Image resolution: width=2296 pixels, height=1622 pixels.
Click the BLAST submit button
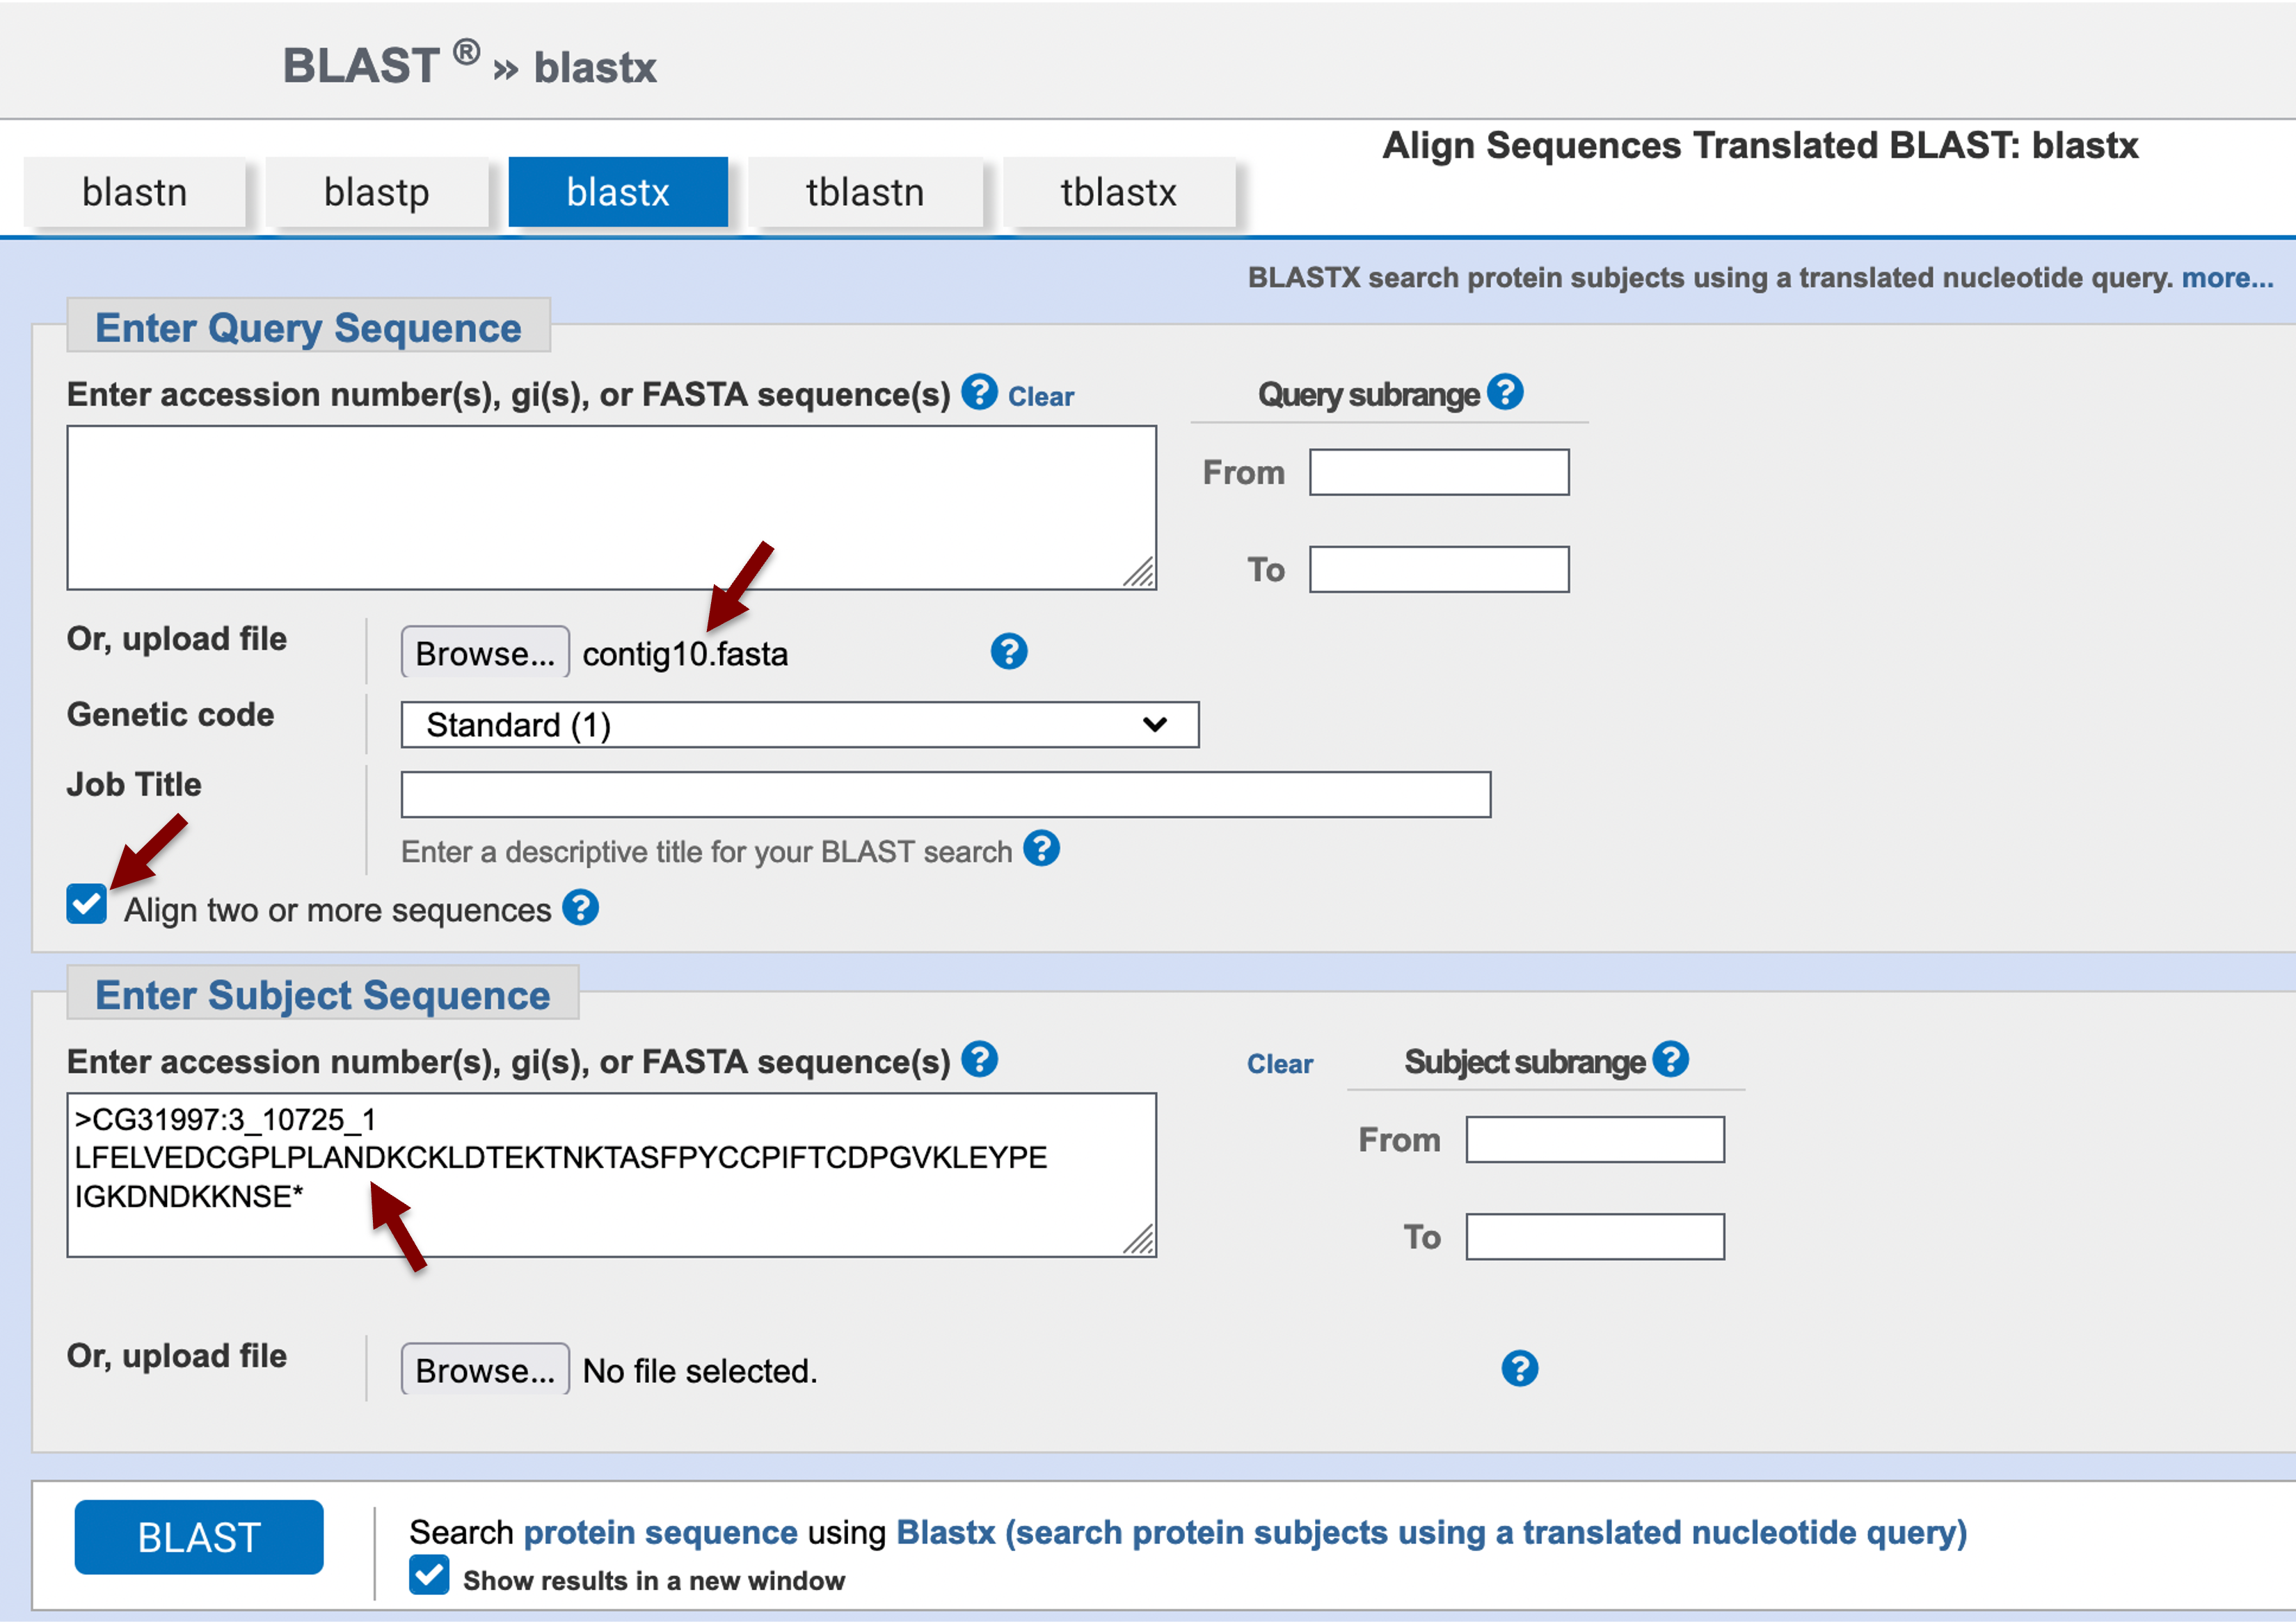(x=199, y=1537)
